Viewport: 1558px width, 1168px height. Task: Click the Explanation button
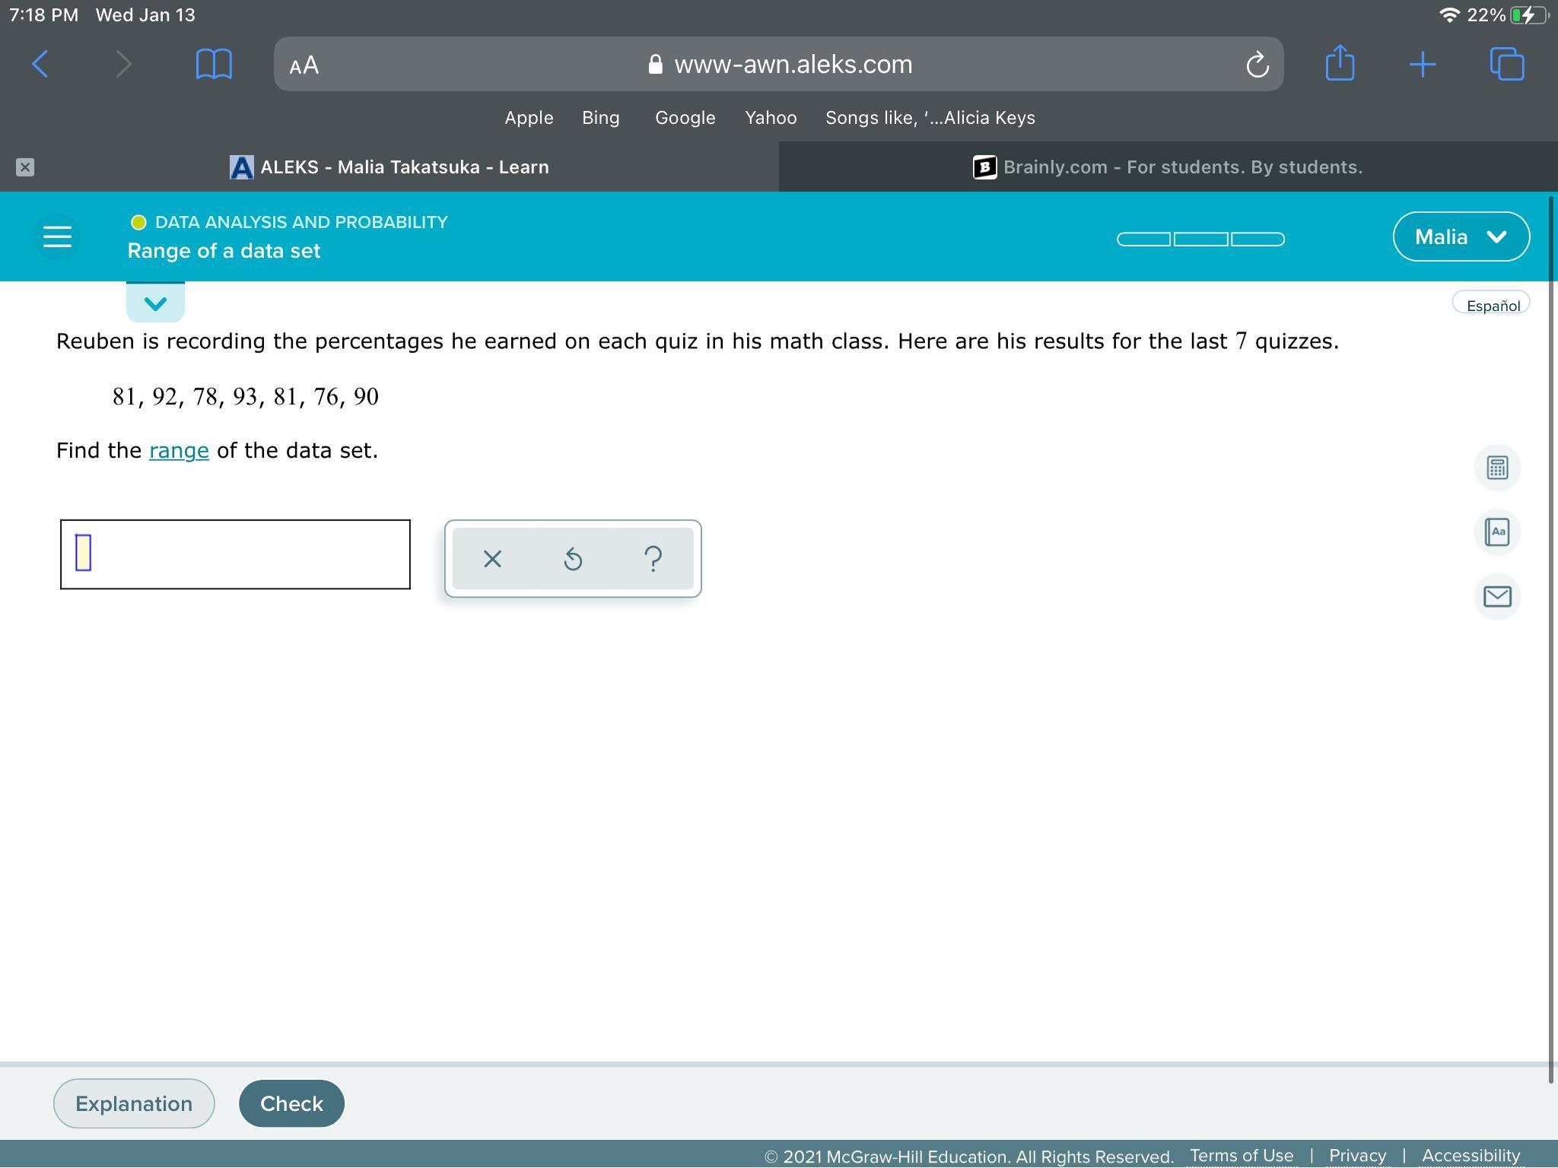click(x=134, y=1103)
